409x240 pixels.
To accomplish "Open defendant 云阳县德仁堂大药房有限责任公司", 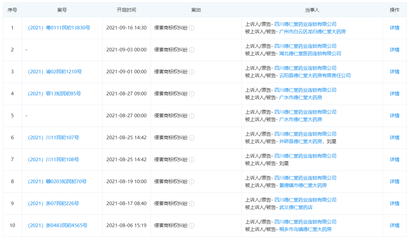I will coord(315,76).
